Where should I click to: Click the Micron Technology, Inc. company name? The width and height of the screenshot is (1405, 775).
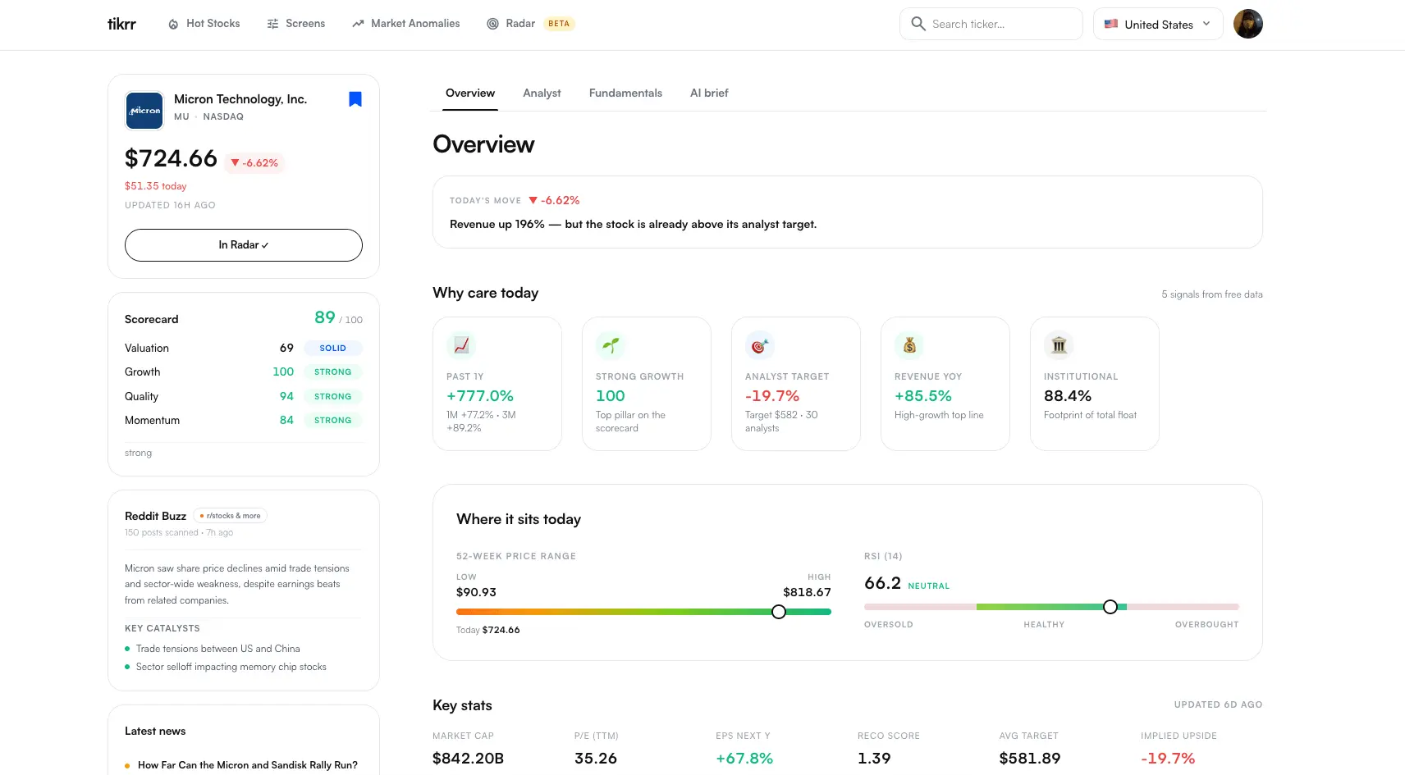[240, 99]
